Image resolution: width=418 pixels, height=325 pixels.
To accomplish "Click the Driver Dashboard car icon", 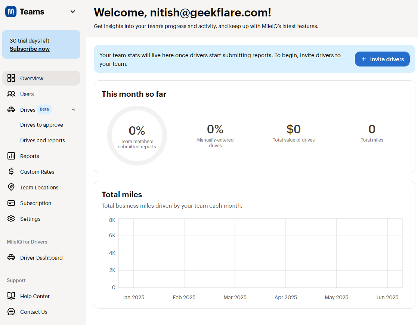I will coord(11,257).
